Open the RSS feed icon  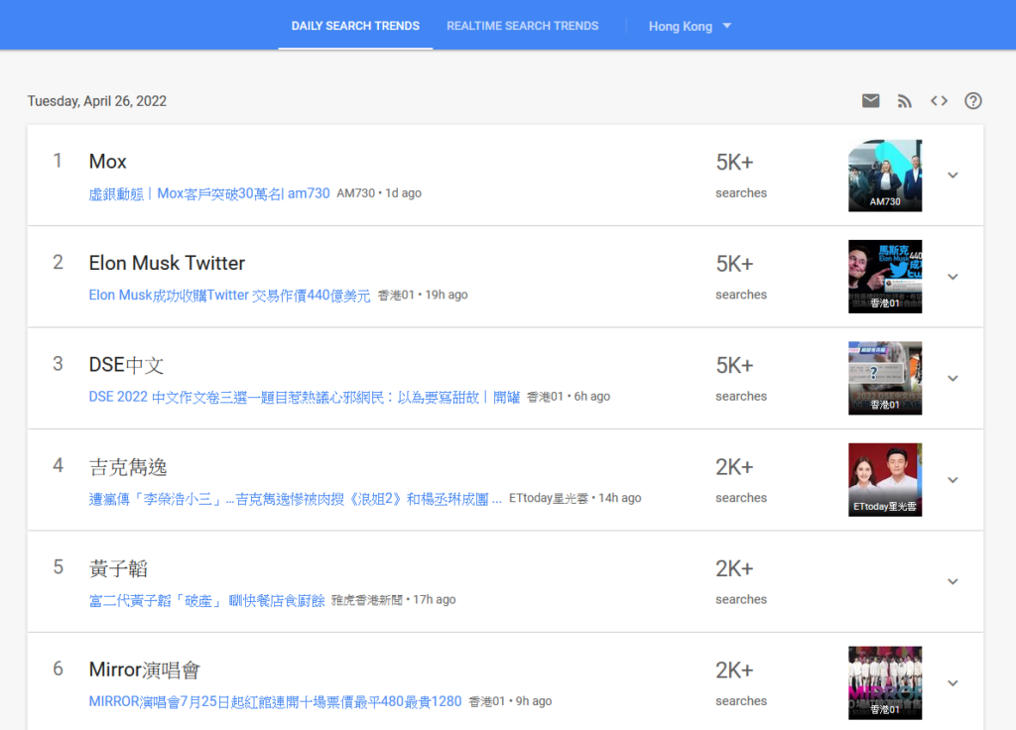pyautogui.click(x=904, y=100)
